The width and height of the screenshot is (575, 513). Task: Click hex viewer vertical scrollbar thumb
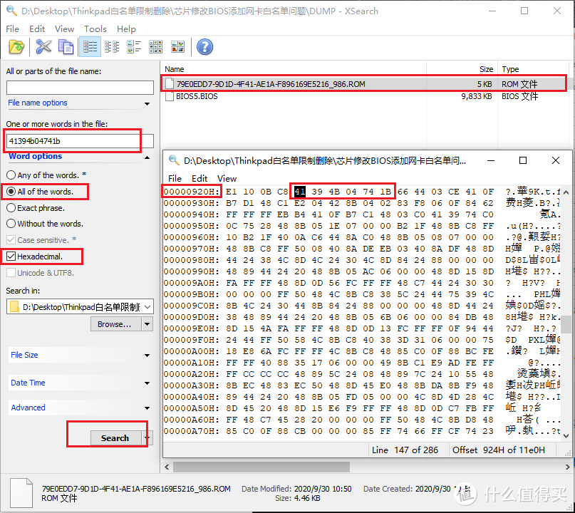[x=566, y=324]
